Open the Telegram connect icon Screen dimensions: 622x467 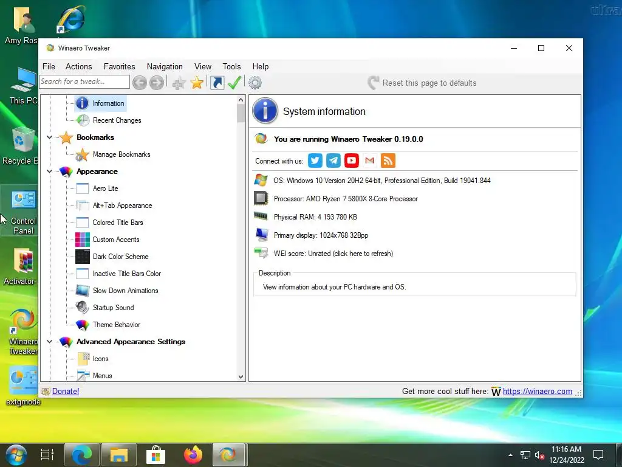[x=333, y=161]
